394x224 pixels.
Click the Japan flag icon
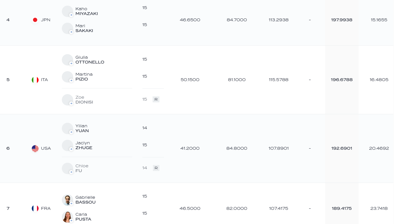tap(35, 20)
